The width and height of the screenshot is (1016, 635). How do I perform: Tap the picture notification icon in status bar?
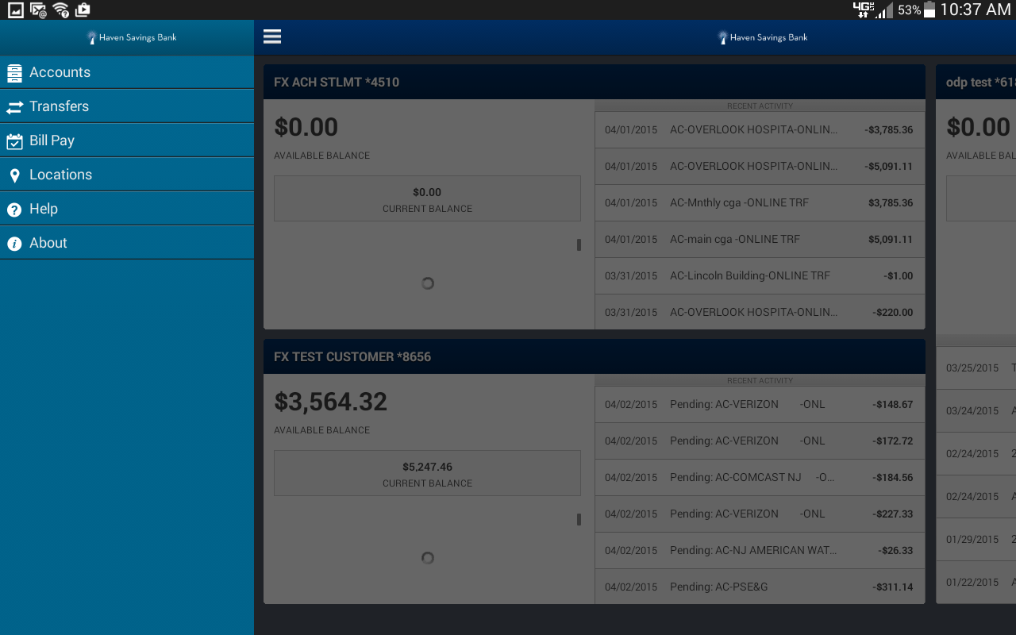pos(16,10)
